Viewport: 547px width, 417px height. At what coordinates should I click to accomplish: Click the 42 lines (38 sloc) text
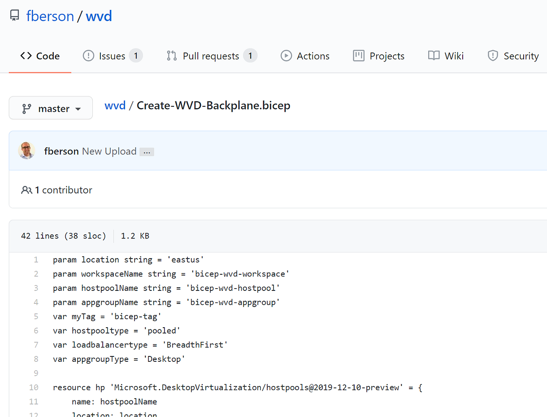(x=64, y=236)
